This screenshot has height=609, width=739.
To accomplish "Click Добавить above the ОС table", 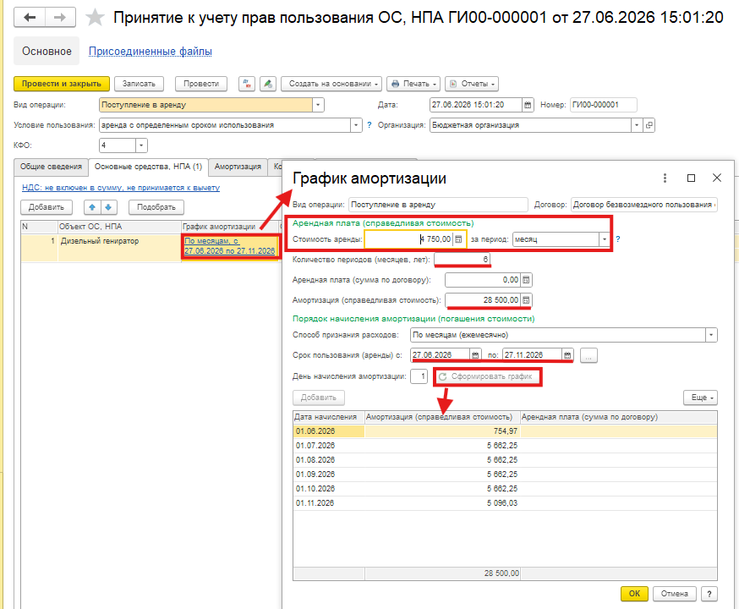I will tap(47, 207).
